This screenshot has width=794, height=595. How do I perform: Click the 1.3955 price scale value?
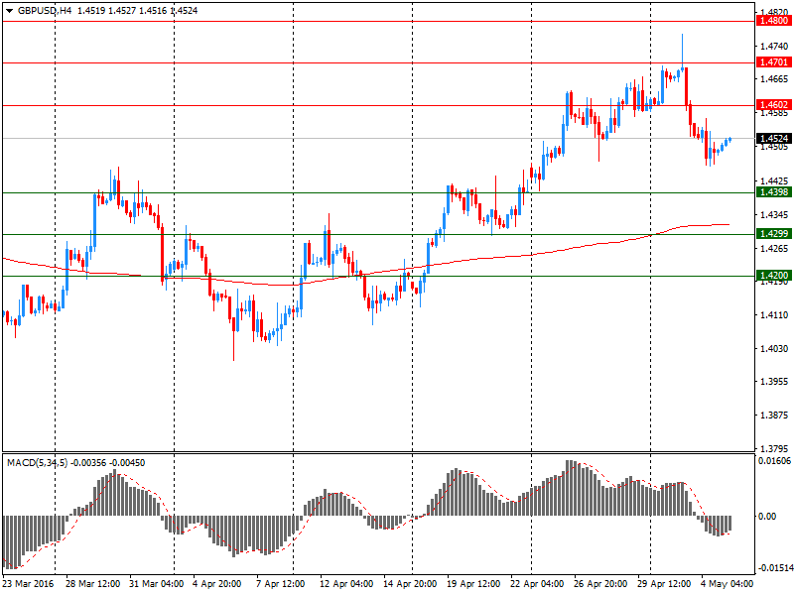(775, 382)
